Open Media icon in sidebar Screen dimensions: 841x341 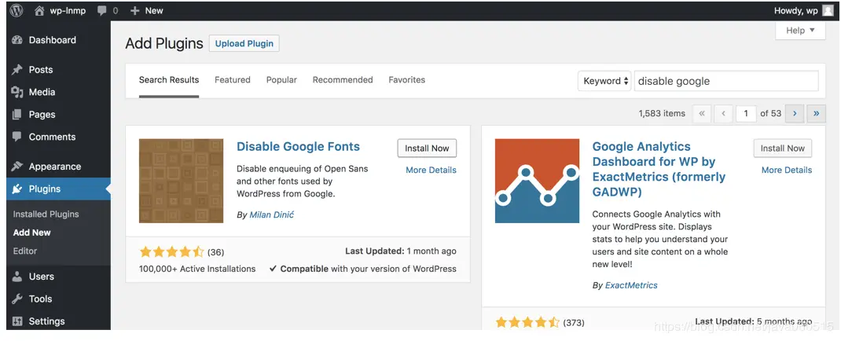click(x=17, y=92)
